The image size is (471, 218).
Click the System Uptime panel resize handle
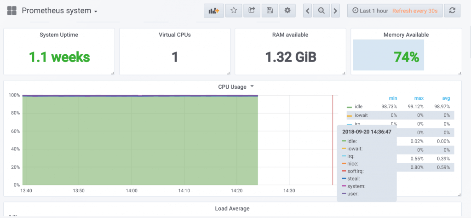pyautogui.click(x=112, y=73)
